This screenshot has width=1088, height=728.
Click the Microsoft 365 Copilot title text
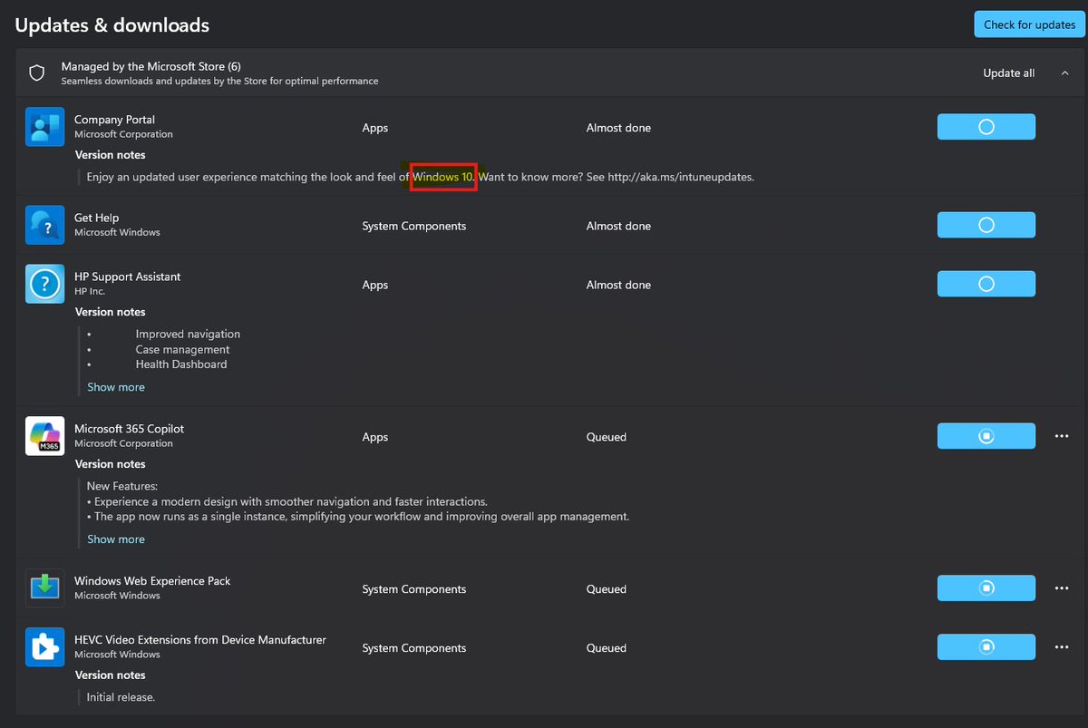[129, 429]
